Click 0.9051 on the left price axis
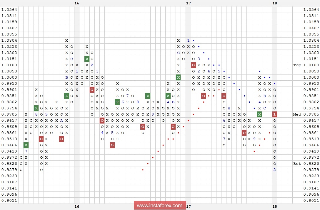Image resolution: width=320 pixels, height=210 pixels. point(9,201)
